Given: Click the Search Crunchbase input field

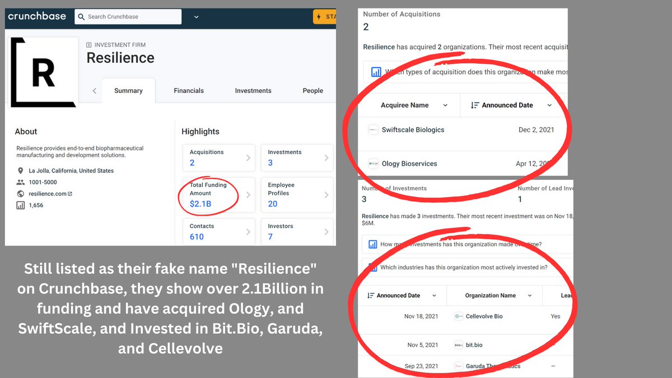Looking at the screenshot, I should click(x=133, y=17).
